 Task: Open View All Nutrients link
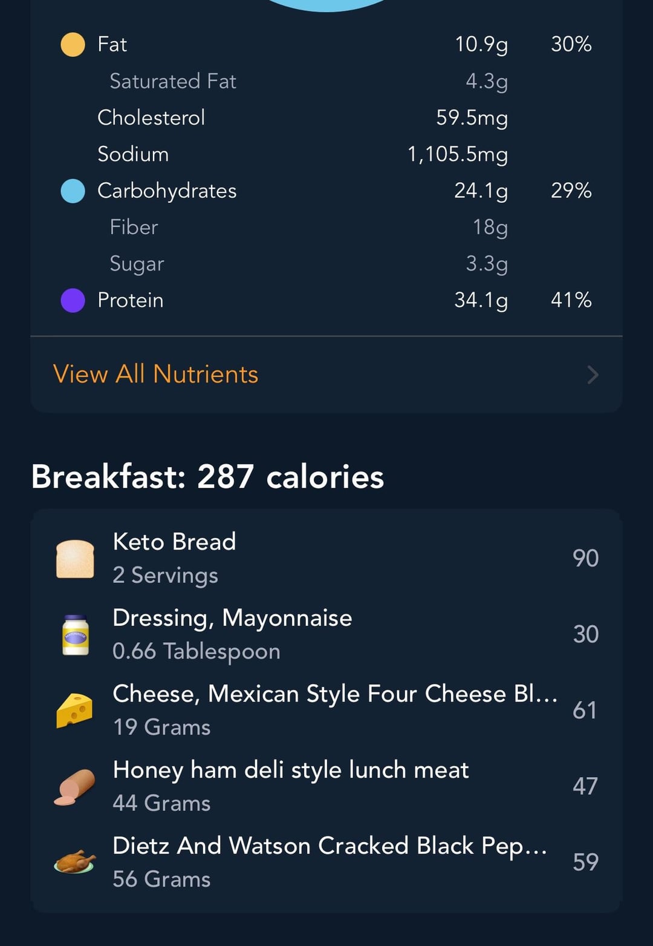coord(156,374)
